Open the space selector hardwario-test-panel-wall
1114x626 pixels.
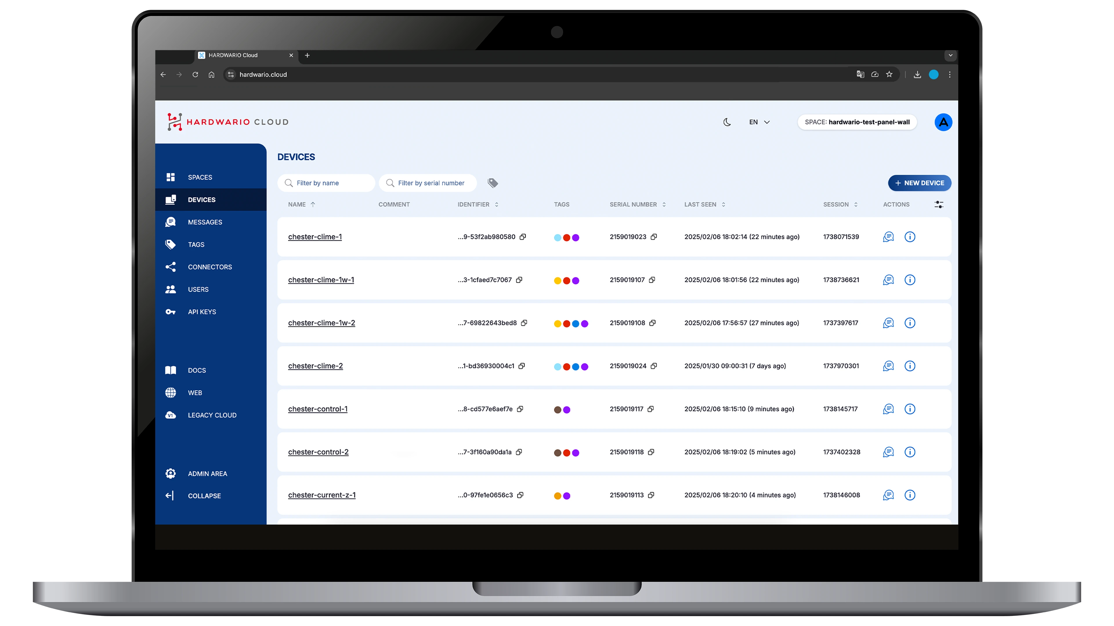pyautogui.click(x=857, y=122)
